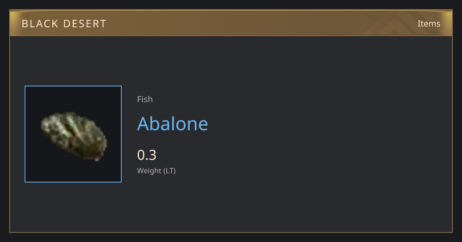Click the word DESERT in the header
This screenshot has width=462, height=242.
coord(87,24)
